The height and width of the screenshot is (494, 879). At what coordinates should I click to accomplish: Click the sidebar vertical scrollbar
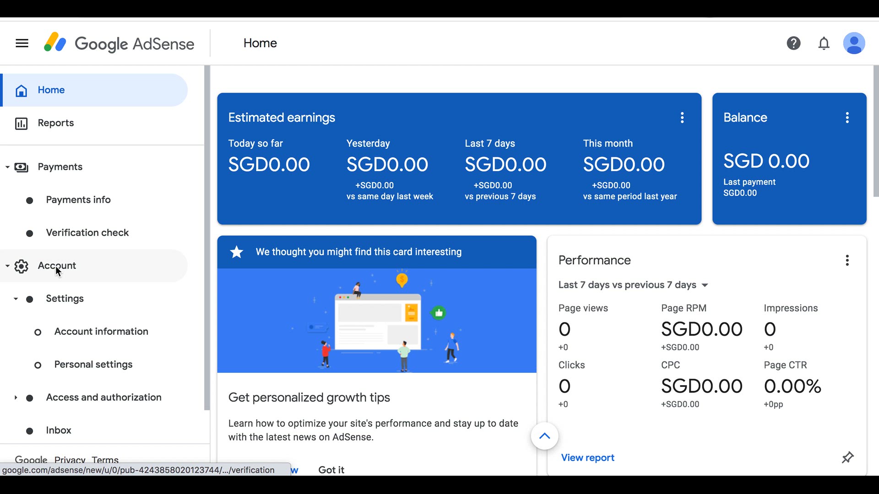click(207, 238)
